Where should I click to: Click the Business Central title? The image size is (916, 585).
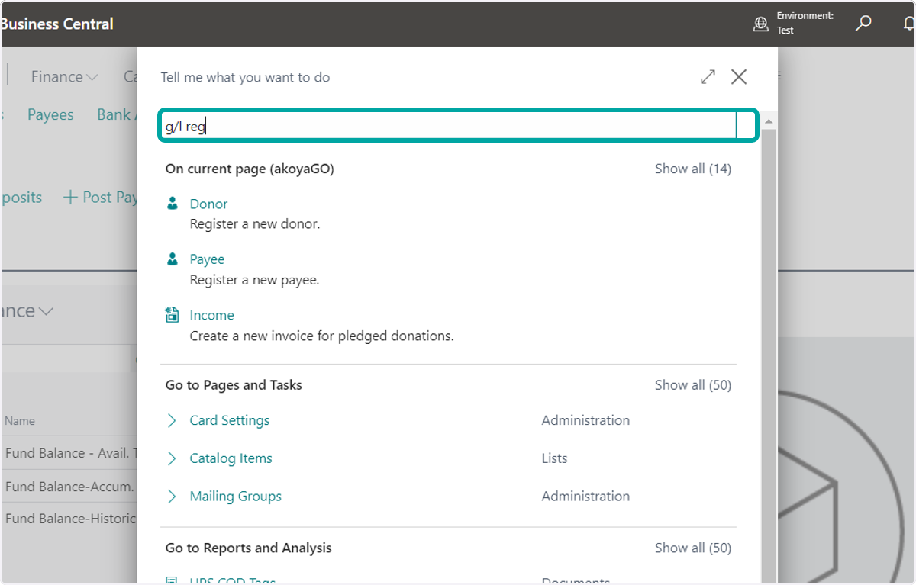coord(56,24)
